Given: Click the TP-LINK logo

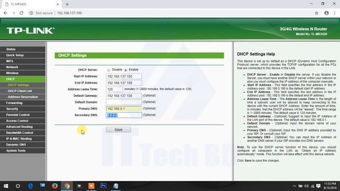Looking at the screenshot, I should coord(30,31).
